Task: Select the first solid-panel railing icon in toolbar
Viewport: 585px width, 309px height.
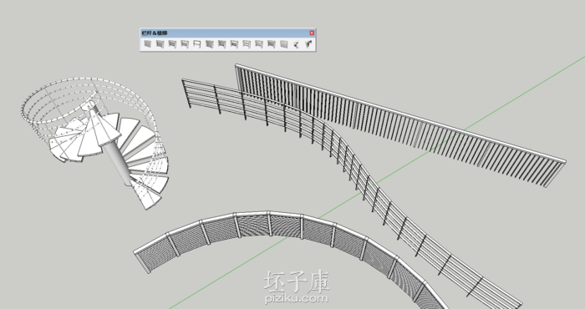Action: click(148, 44)
